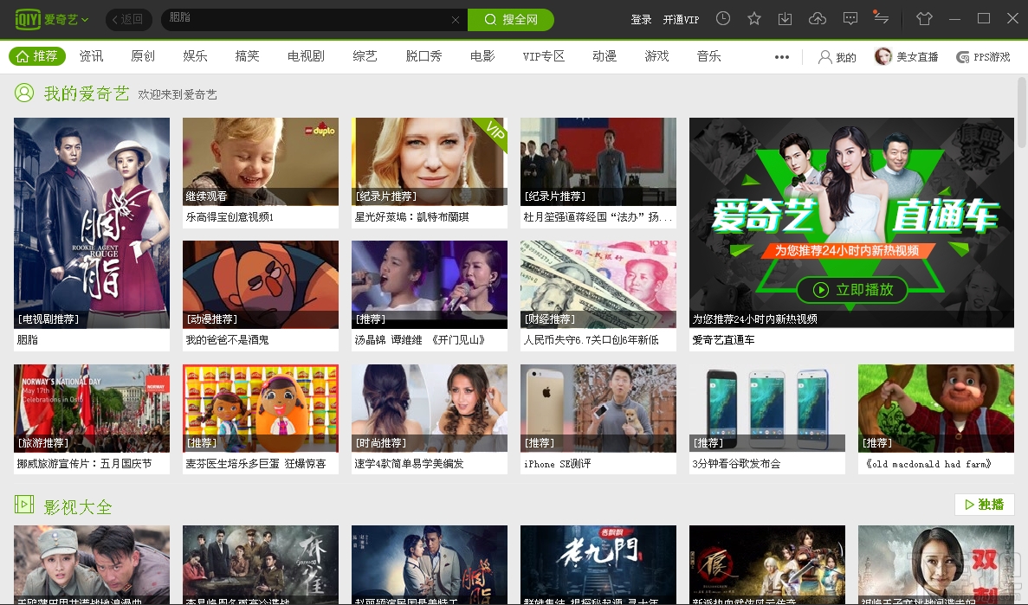The image size is (1028, 605).
Task: Open the VIP专区 tab
Action: click(544, 56)
